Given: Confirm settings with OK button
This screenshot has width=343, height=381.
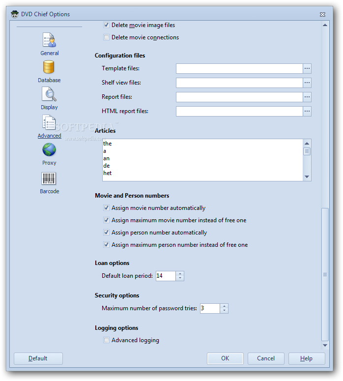Looking at the screenshot, I should [x=225, y=358].
